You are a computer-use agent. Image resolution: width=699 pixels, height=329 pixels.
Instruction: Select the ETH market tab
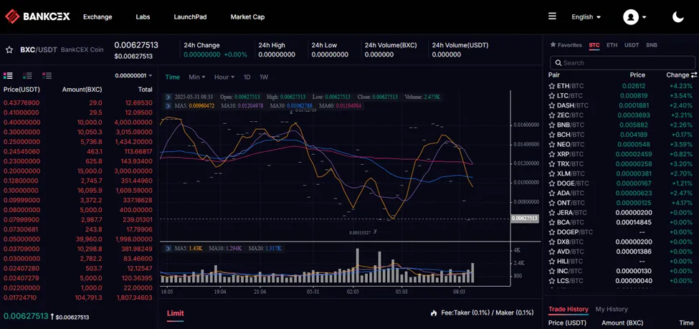point(612,45)
